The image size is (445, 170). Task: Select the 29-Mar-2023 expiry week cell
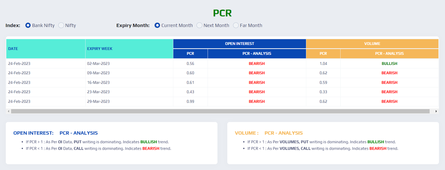pos(129,101)
